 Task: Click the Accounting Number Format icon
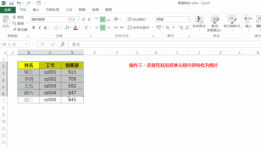point(159,28)
